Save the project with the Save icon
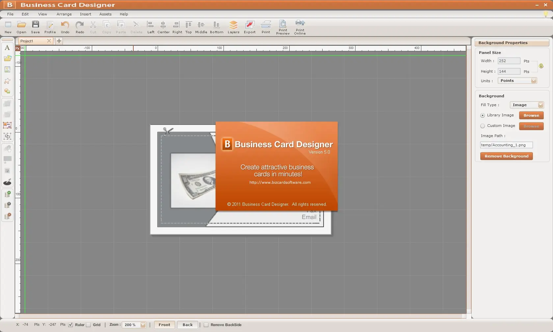This screenshot has height=332, width=553. (x=35, y=27)
